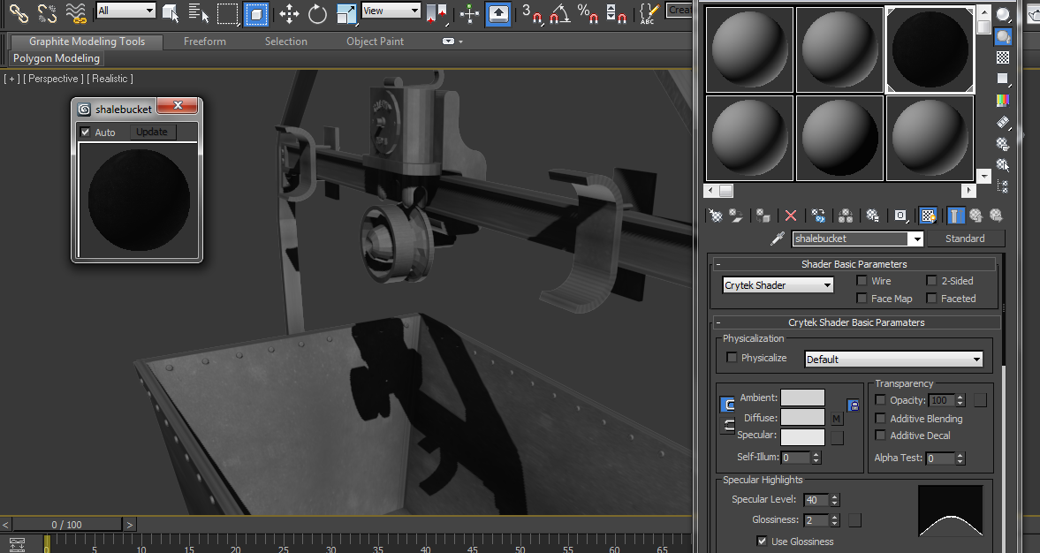Click the Video Color Check icon
The width and height of the screenshot is (1040, 553).
point(1003,101)
